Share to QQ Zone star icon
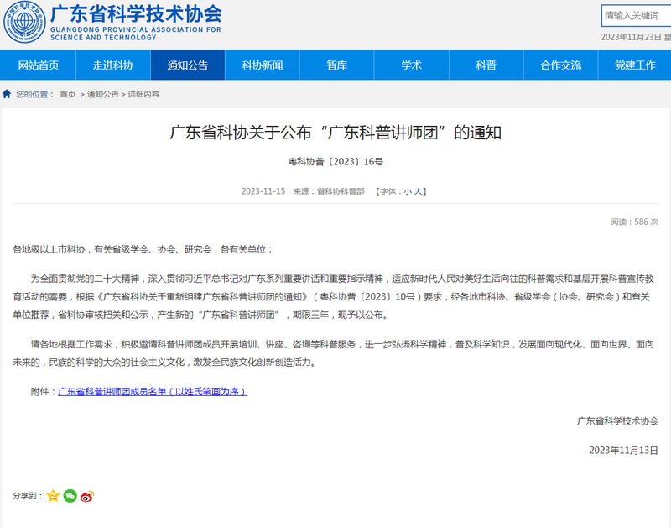Viewport: 671px width, 527px height. tap(54, 496)
